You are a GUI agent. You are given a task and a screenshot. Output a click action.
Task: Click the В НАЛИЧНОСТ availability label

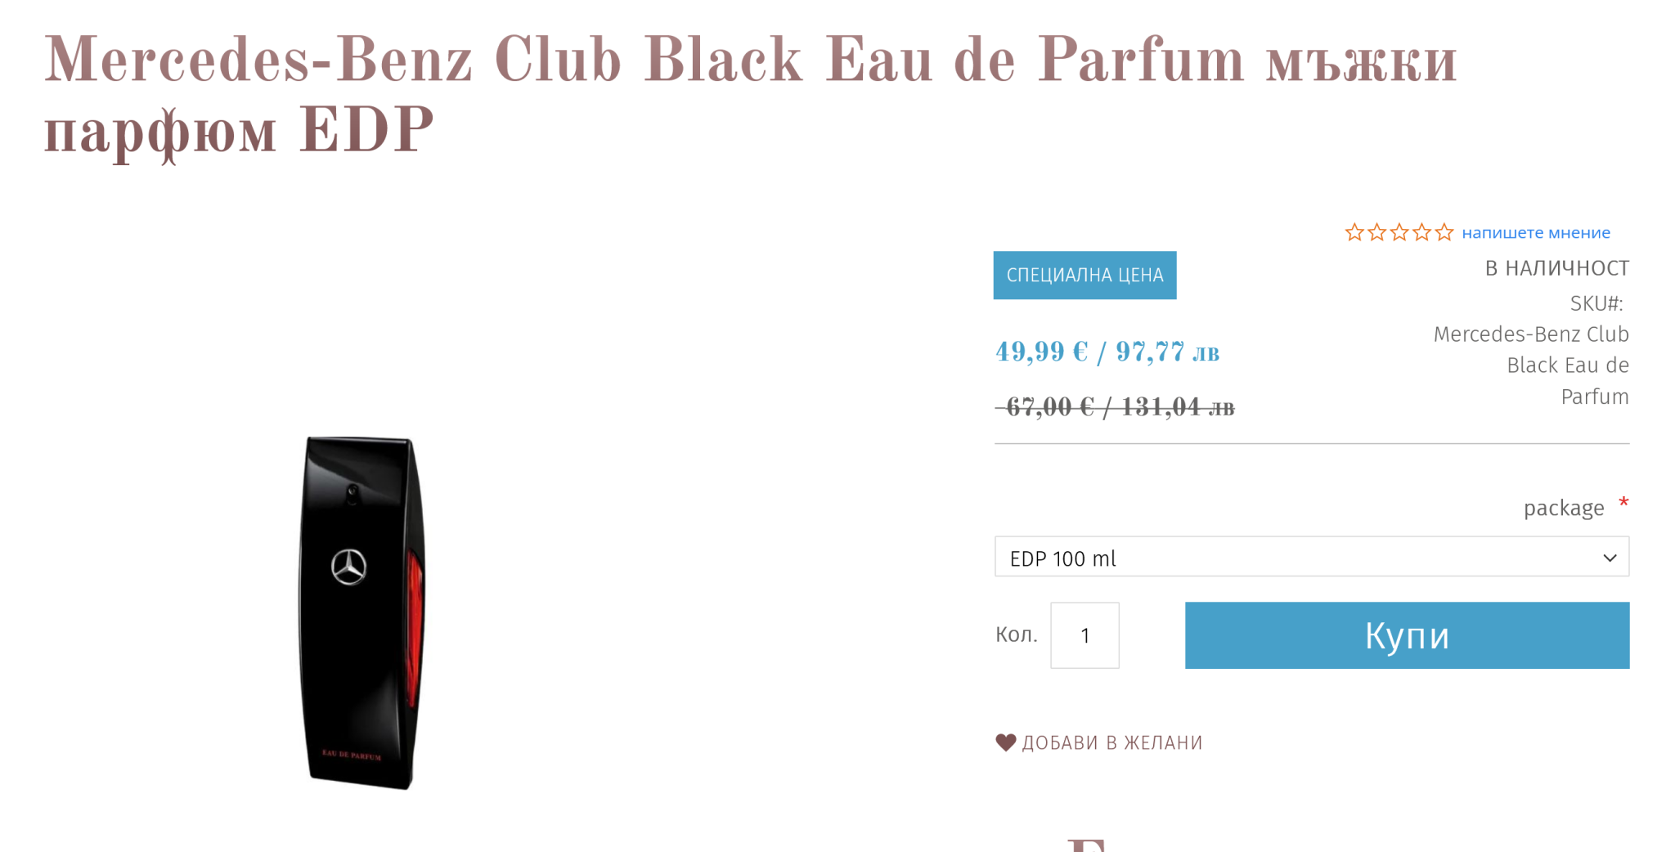coord(1556,268)
